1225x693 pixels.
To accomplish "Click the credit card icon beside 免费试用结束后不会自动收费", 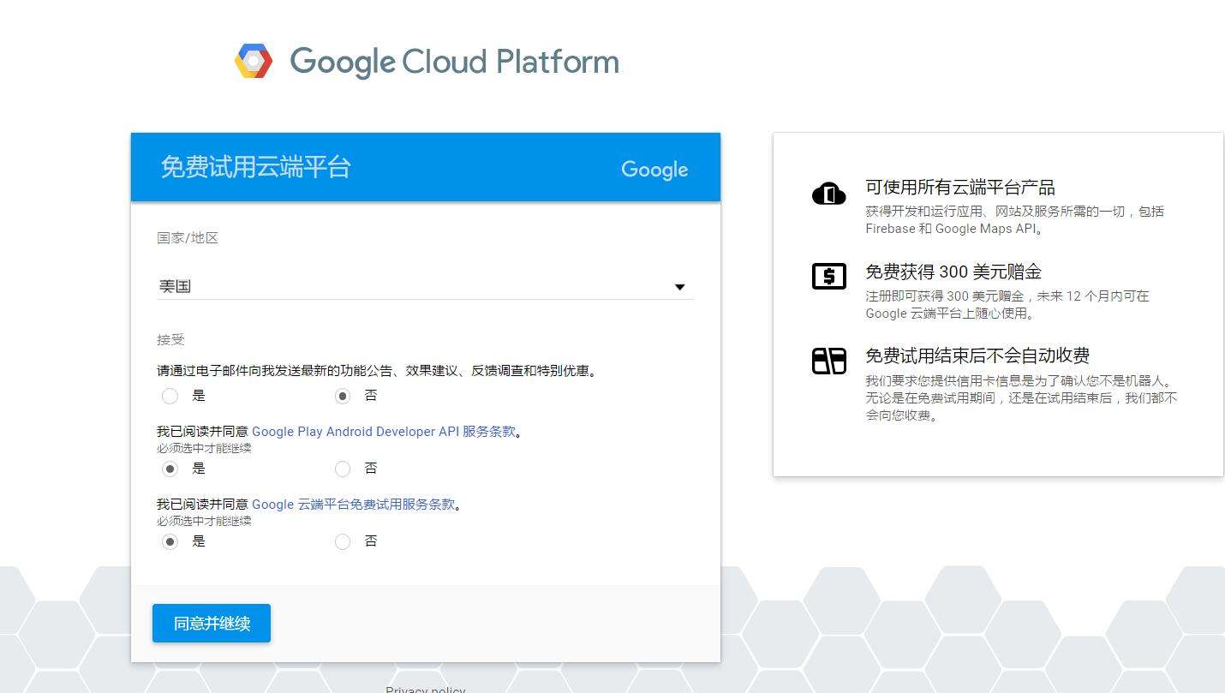I will point(828,361).
